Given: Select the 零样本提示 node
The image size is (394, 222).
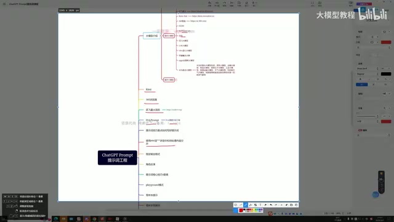Looking at the screenshot, I should pyautogui.click(x=152, y=195).
